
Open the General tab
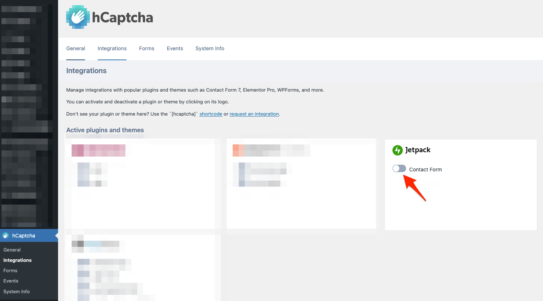click(x=75, y=48)
